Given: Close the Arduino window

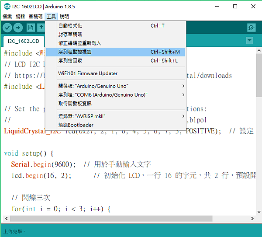Looking at the screenshot, I should pos(253,7).
